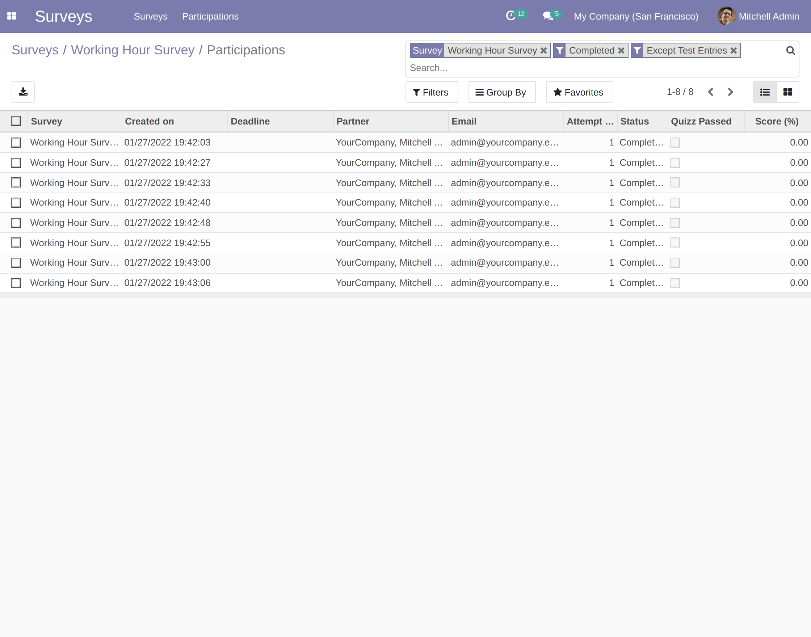Open the Group By dropdown
The width and height of the screenshot is (811, 637).
point(502,92)
